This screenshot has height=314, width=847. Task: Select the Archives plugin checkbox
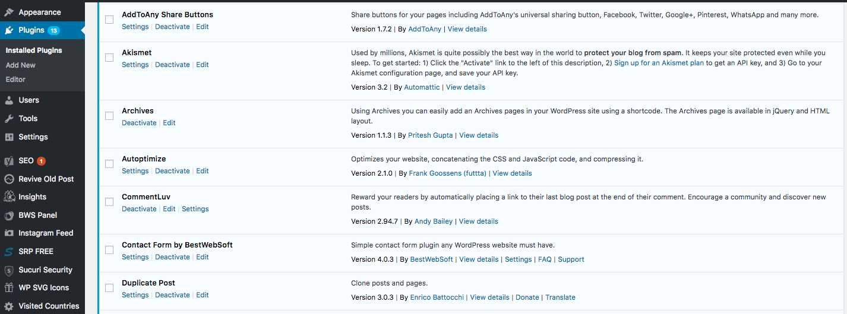(109, 116)
